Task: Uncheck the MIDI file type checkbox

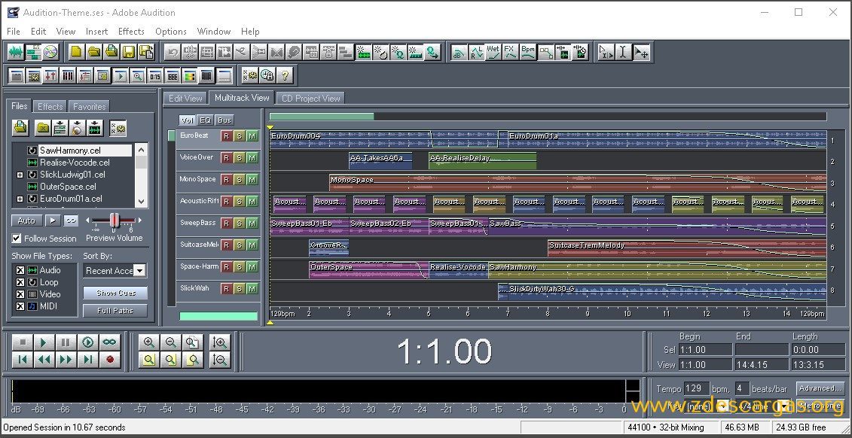Action: (20, 306)
